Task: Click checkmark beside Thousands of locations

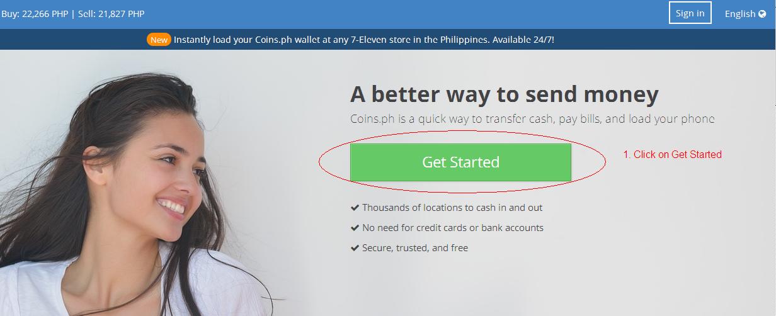Action: coord(355,208)
